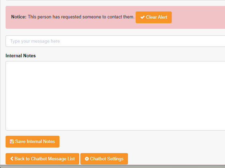Click the placeholder text in the message box

[35, 41]
